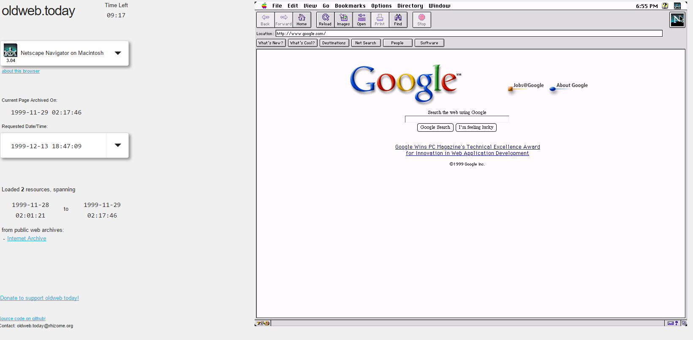
Task: Open the Bookmarks menu
Action: [350, 6]
